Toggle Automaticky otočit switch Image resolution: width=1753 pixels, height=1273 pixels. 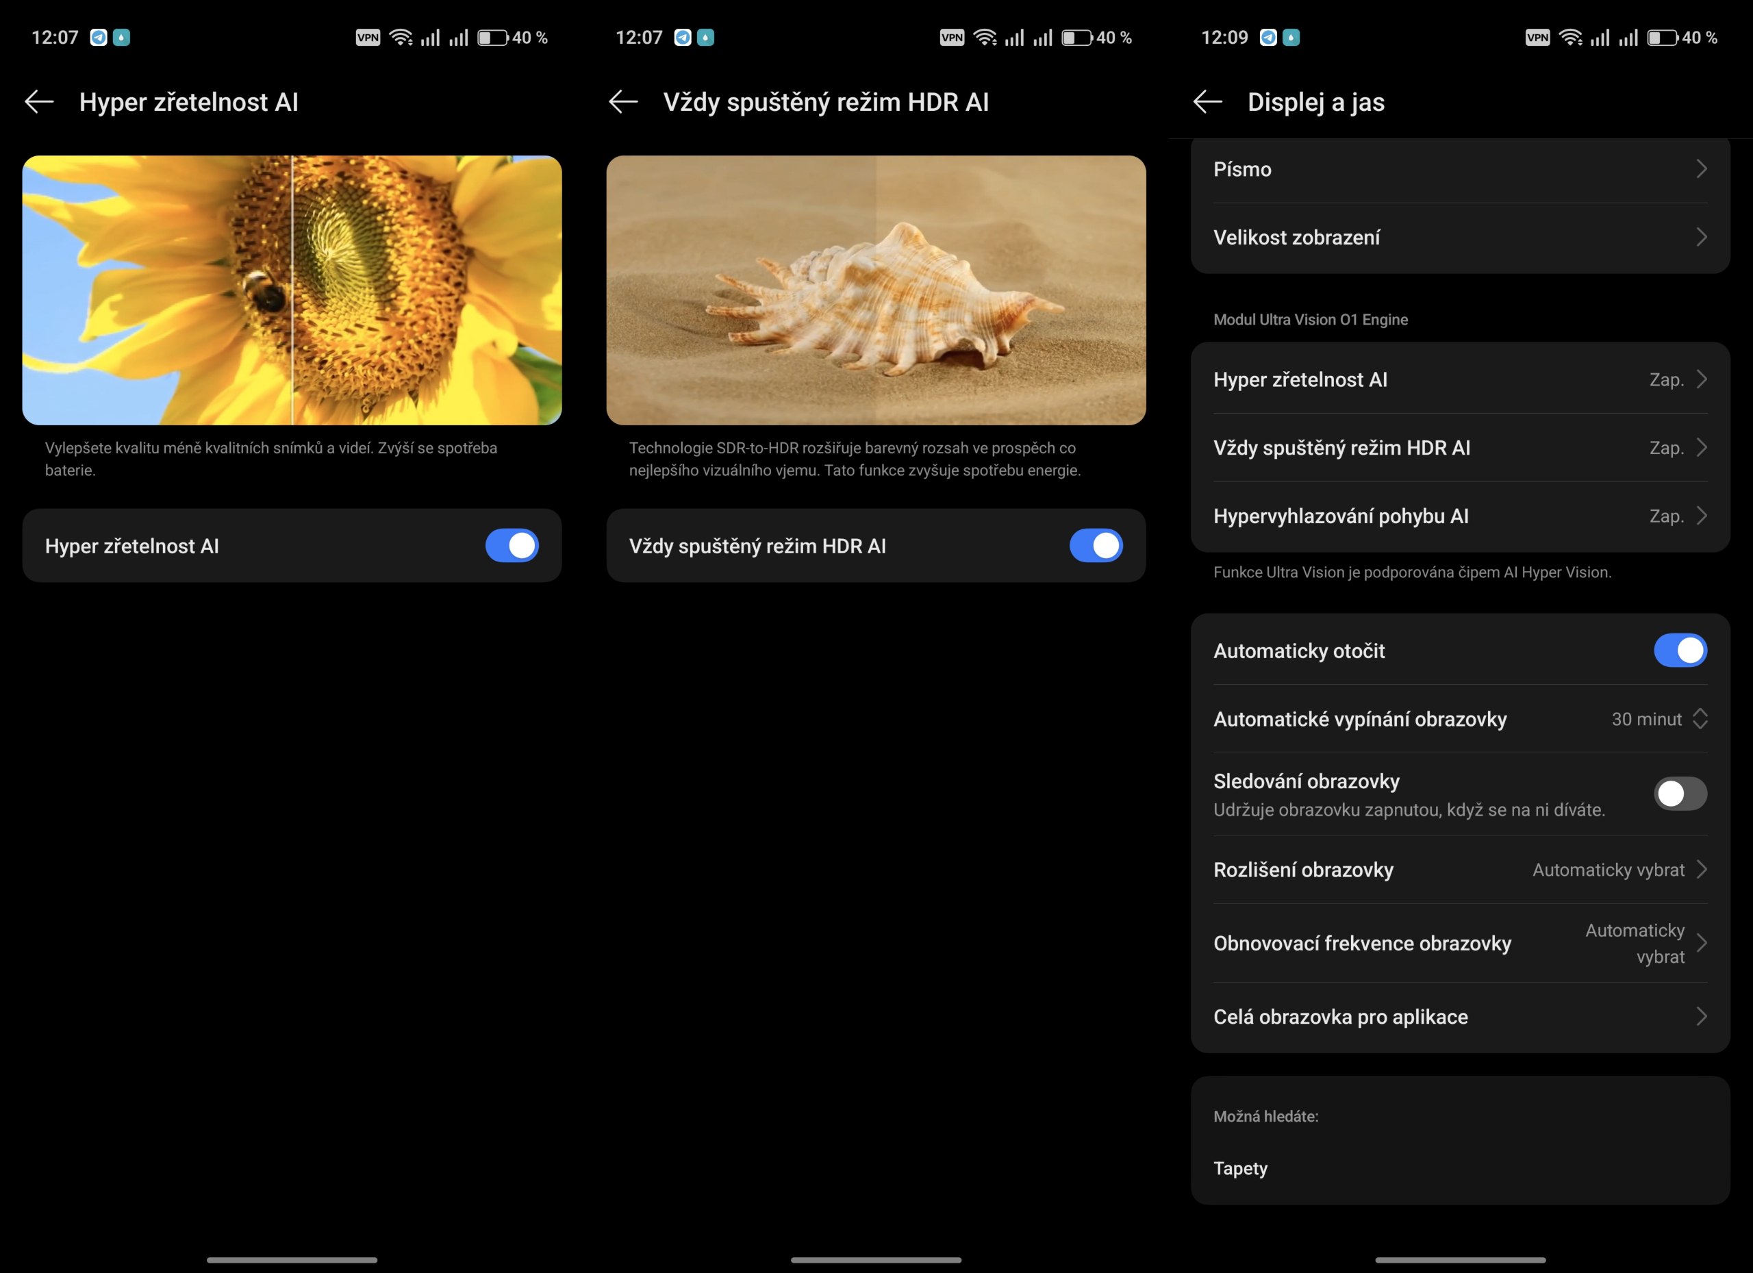pyautogui.click(x=1680, y=651)
